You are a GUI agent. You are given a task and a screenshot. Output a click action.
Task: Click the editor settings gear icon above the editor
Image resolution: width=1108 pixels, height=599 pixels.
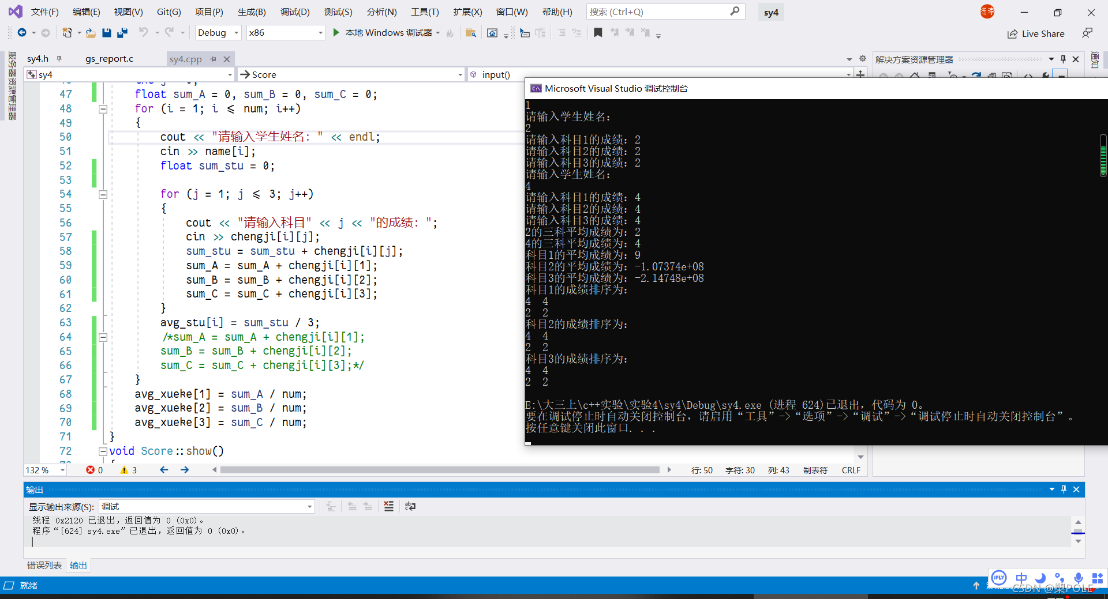click(863, 58)
